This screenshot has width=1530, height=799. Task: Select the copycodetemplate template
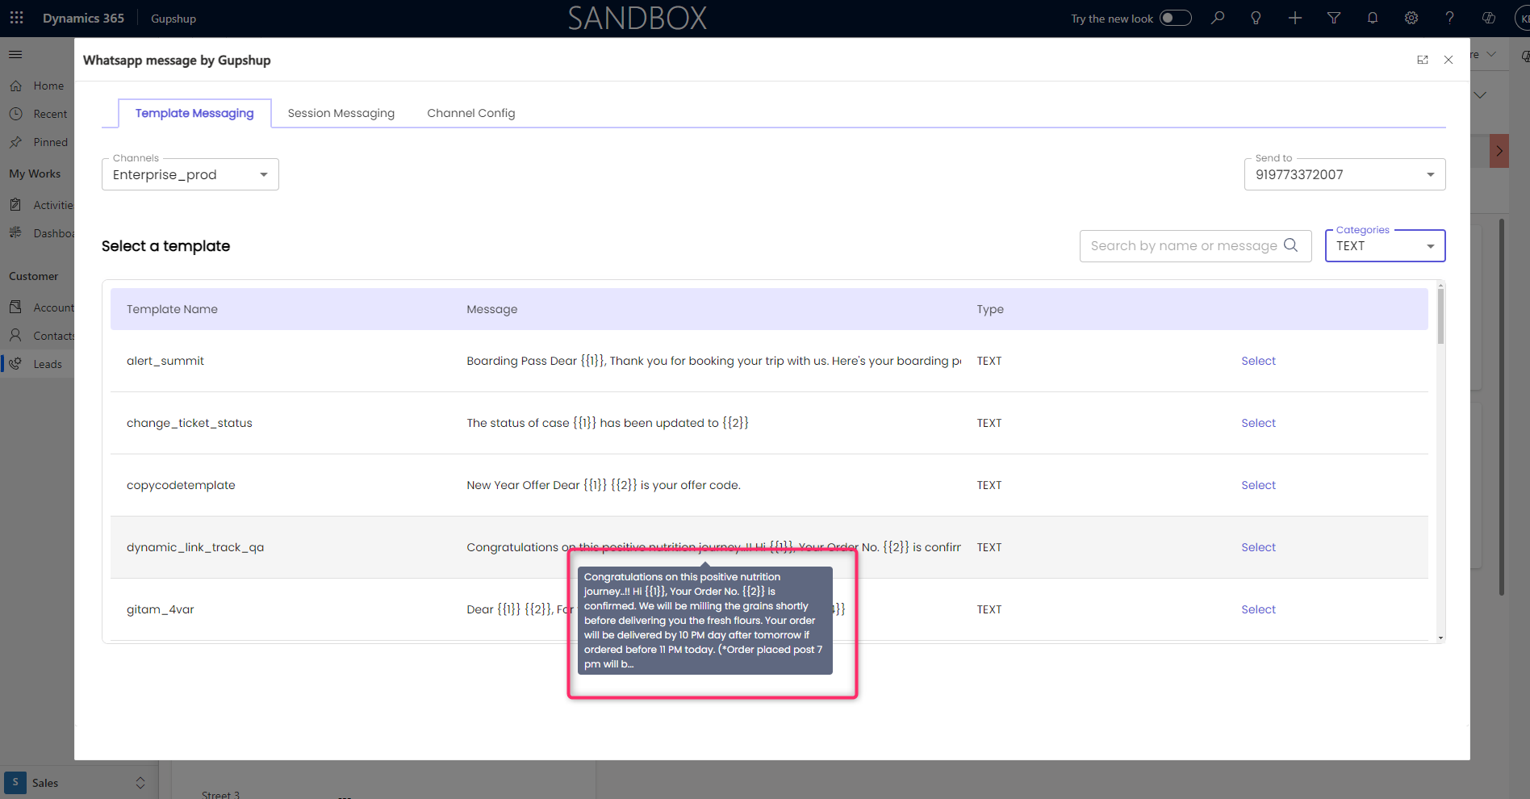[1258, 485]
